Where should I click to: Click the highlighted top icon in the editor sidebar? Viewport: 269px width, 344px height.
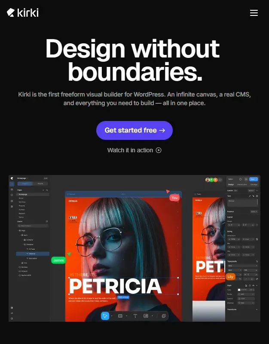click(x=12, y=184)
